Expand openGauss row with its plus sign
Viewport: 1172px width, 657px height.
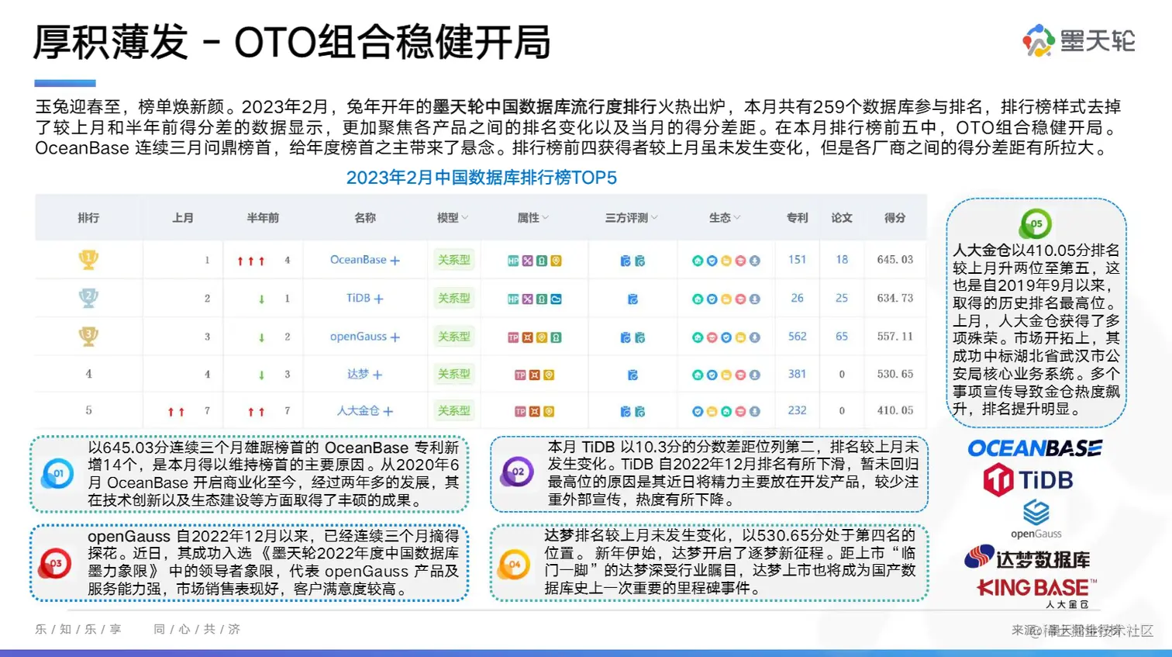pyautogui.click(x=395, y=337)
